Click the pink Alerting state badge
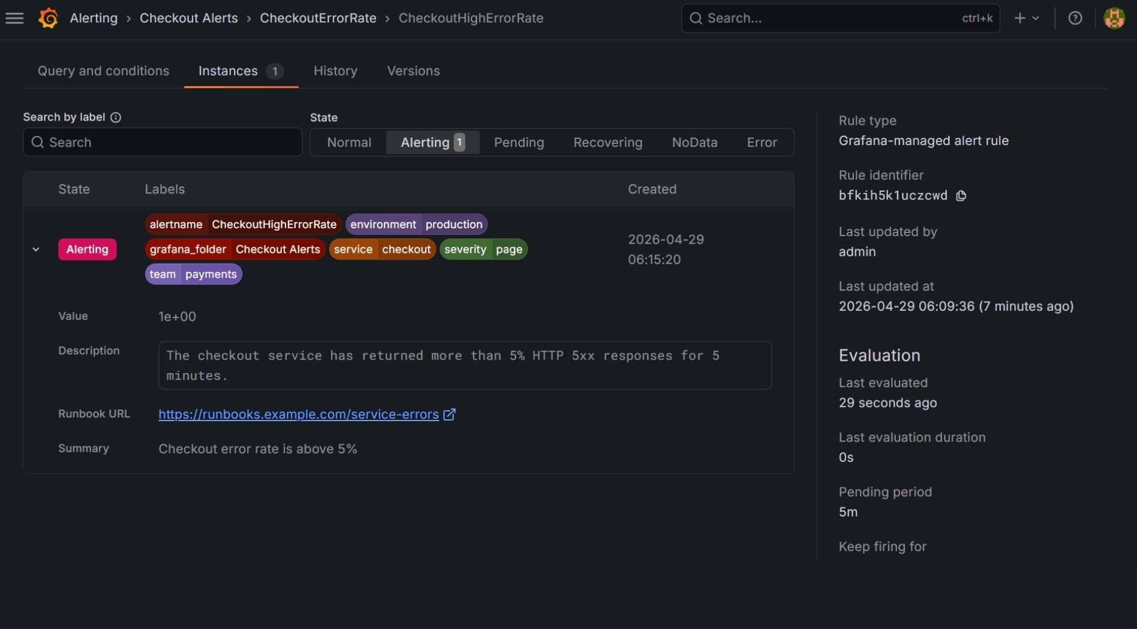Viewport: 1137px width, 629px height. pos(87,250)
